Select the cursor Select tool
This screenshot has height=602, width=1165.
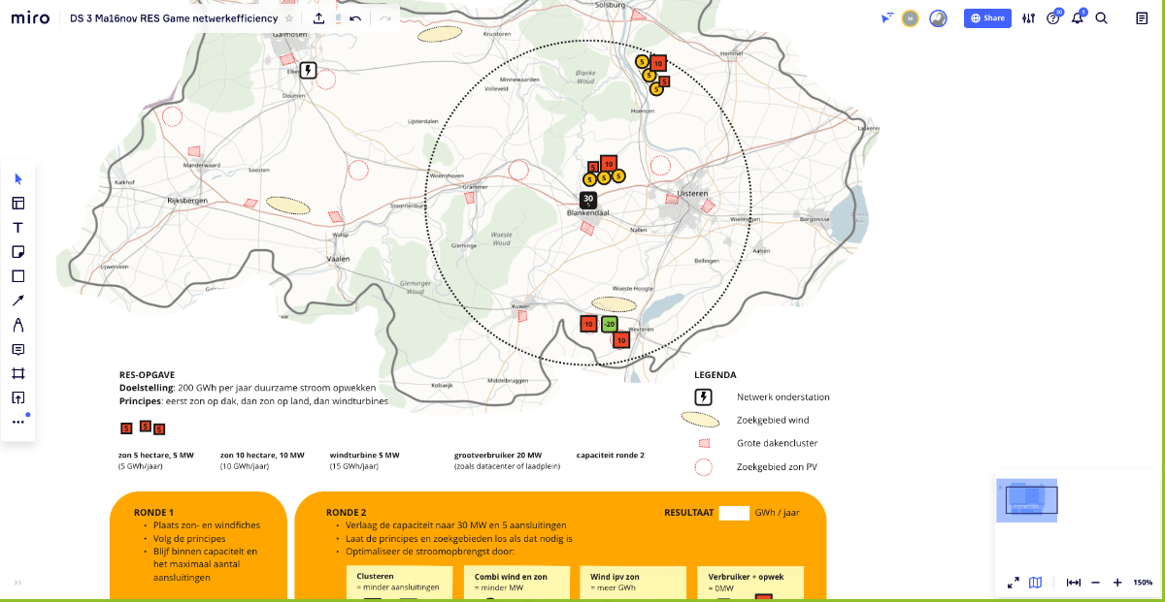tap(18, 179)
